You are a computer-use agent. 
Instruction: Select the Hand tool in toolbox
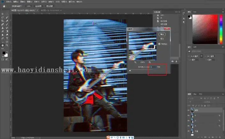pos(3,45)
